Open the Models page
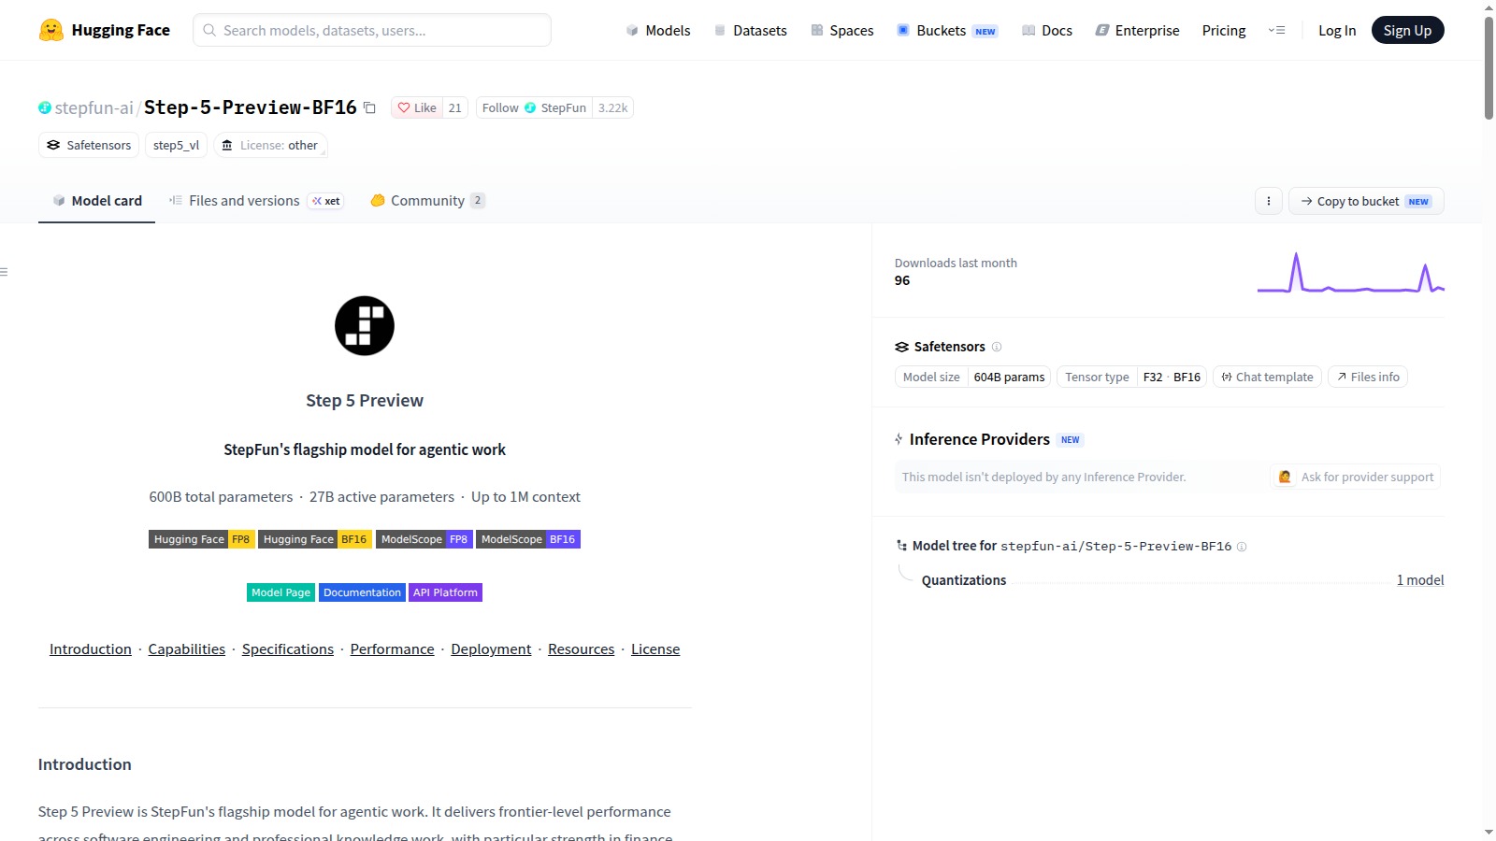Screen dimensions: 1496x841 pos(658,30)
